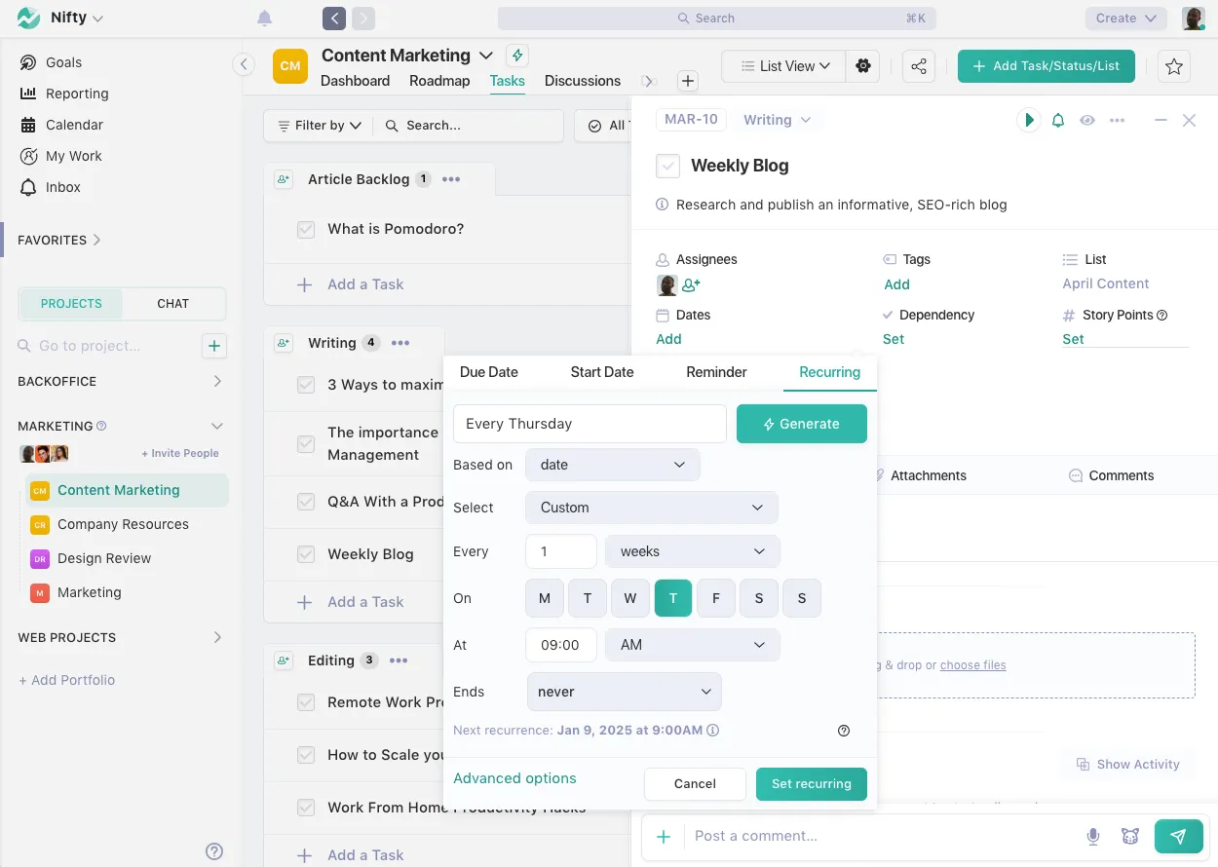This screenshot has width=1218, height=867.
Task: Open the GIF picker in the comment bar
Action: pyautogui.click(x=1129, y=836)
